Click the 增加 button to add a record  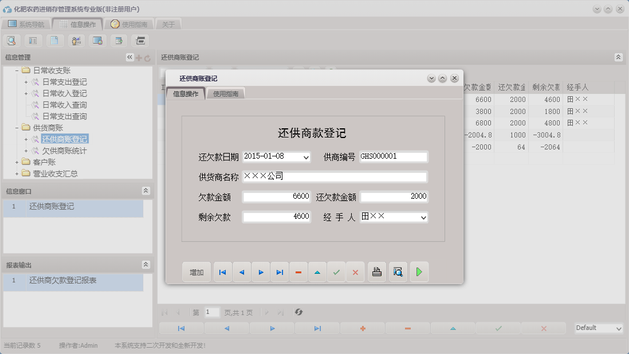tap(196, 272)
